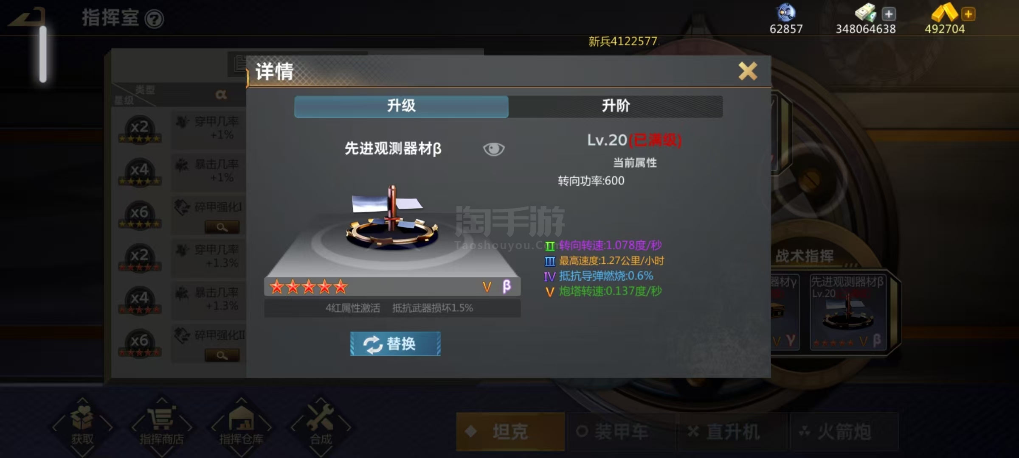Click the help question mark beside 指挥室
This screenshot has height=458, width=1019.
pyautogui.click(x=154, y=19)
